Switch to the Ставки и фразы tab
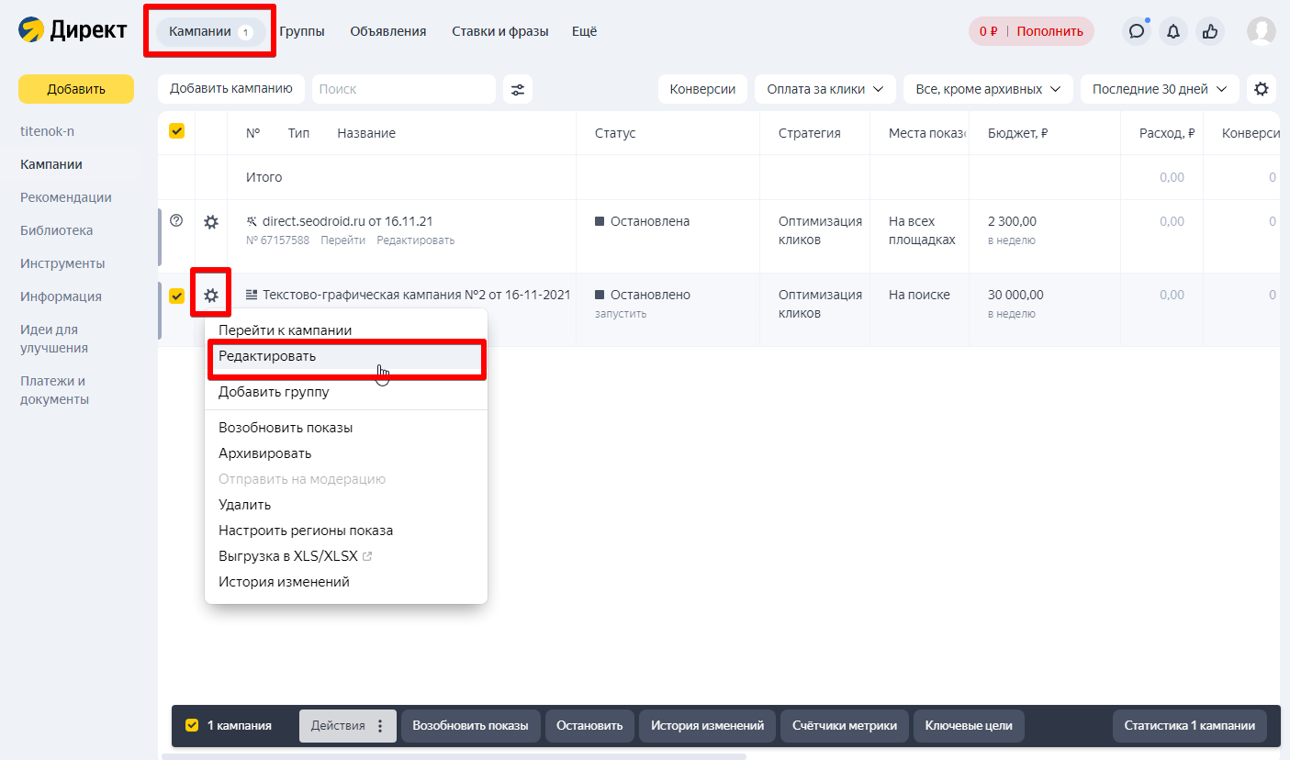This screenshot has height=760, width=1290. click(500, 31)
